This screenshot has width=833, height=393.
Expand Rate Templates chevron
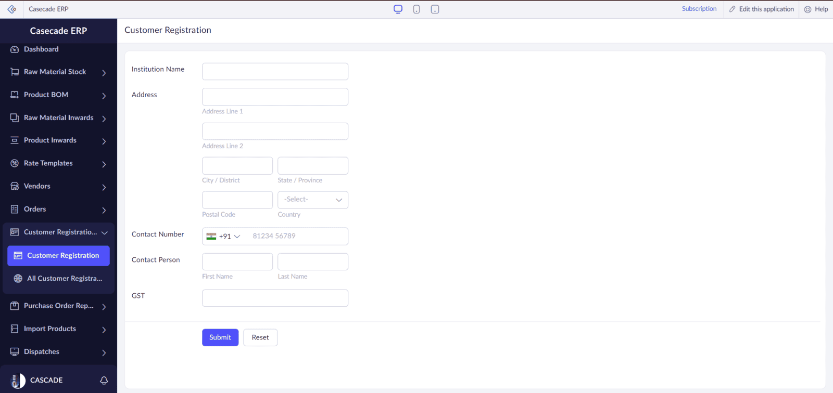point(104,164)
